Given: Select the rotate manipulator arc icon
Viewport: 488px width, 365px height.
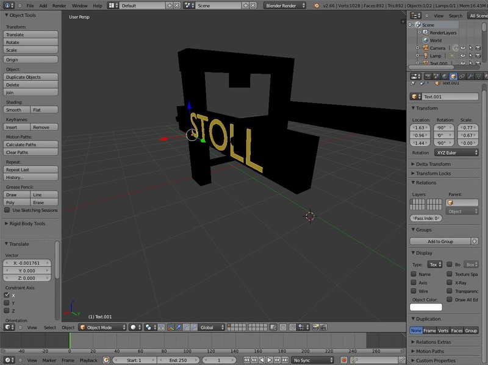Looking at the screenshot, I should [186, 327].
